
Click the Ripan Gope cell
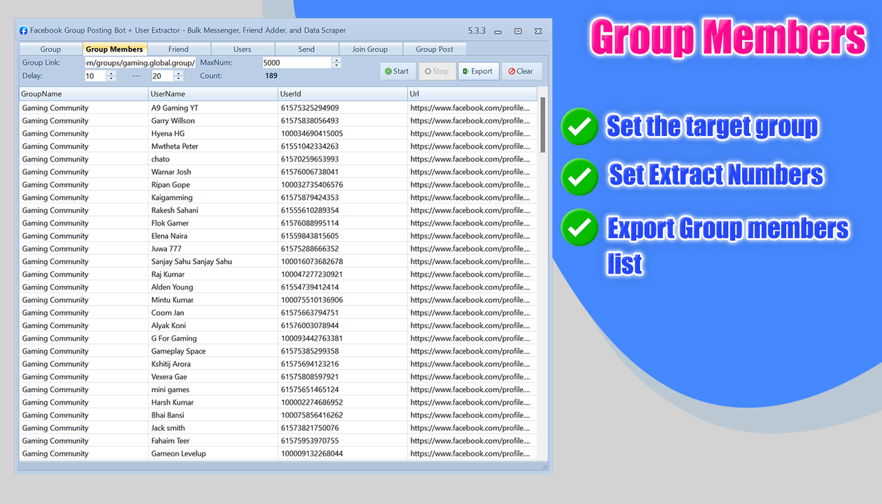click(x=213, y=185)
